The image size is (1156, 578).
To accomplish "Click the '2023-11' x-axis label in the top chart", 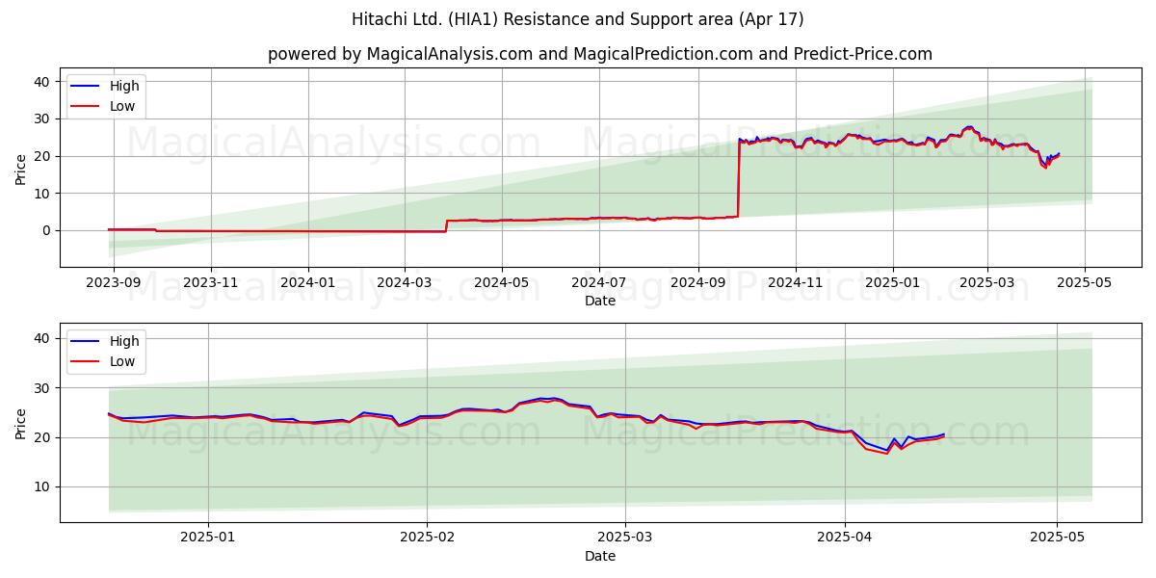I will [210, 282].
